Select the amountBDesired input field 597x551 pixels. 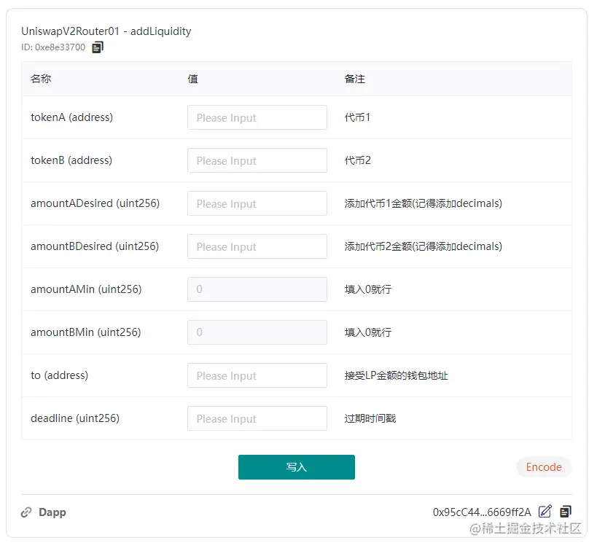257,246
